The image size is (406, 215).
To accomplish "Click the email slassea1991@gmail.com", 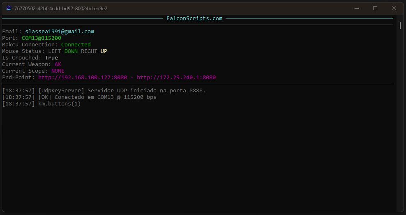I will pos(60,32).
